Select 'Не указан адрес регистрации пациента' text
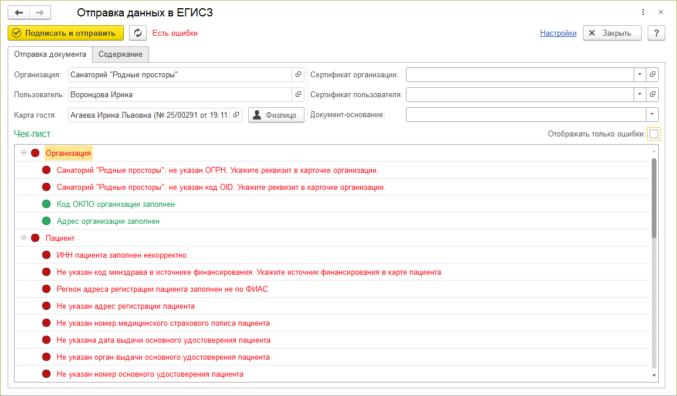The width and height of the screenshot is (677, 396). coord(126,306)
